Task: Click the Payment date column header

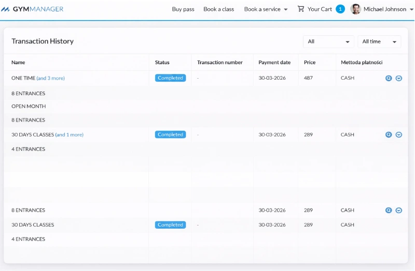Action: point(274,63)
